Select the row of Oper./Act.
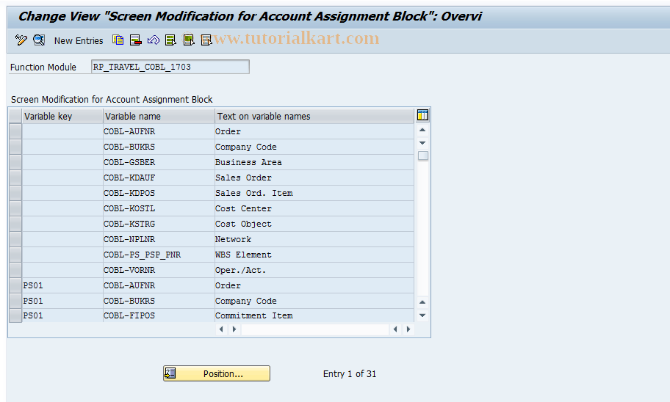670x402 pixels. point(15,270)
